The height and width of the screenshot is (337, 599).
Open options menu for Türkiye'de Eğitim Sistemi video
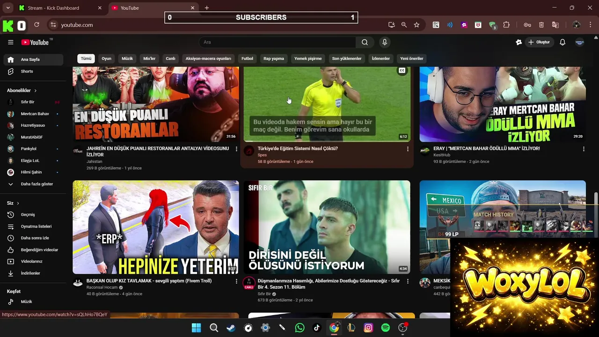[x=407, y=149]
